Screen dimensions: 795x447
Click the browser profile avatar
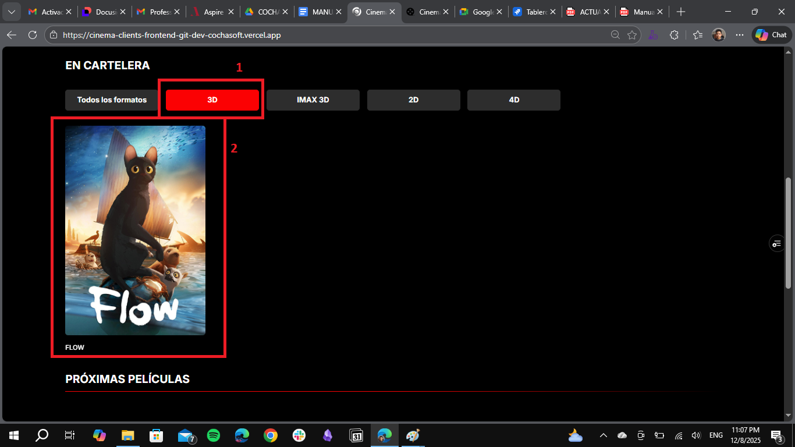click(x=719, y=34)
